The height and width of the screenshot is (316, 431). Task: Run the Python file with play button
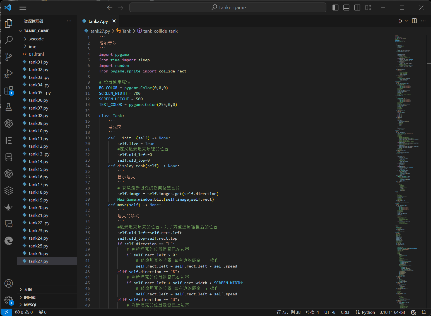click(x=400, y=21)
